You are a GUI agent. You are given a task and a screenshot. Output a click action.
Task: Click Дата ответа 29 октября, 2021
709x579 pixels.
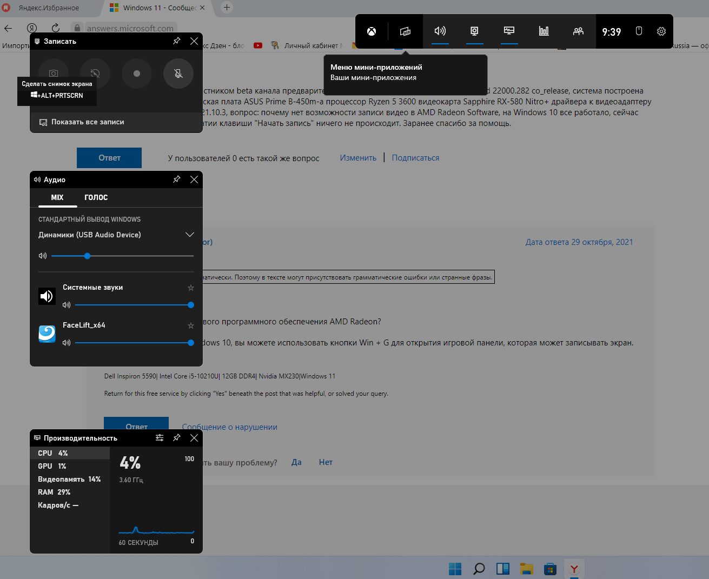tap(579, 242)
